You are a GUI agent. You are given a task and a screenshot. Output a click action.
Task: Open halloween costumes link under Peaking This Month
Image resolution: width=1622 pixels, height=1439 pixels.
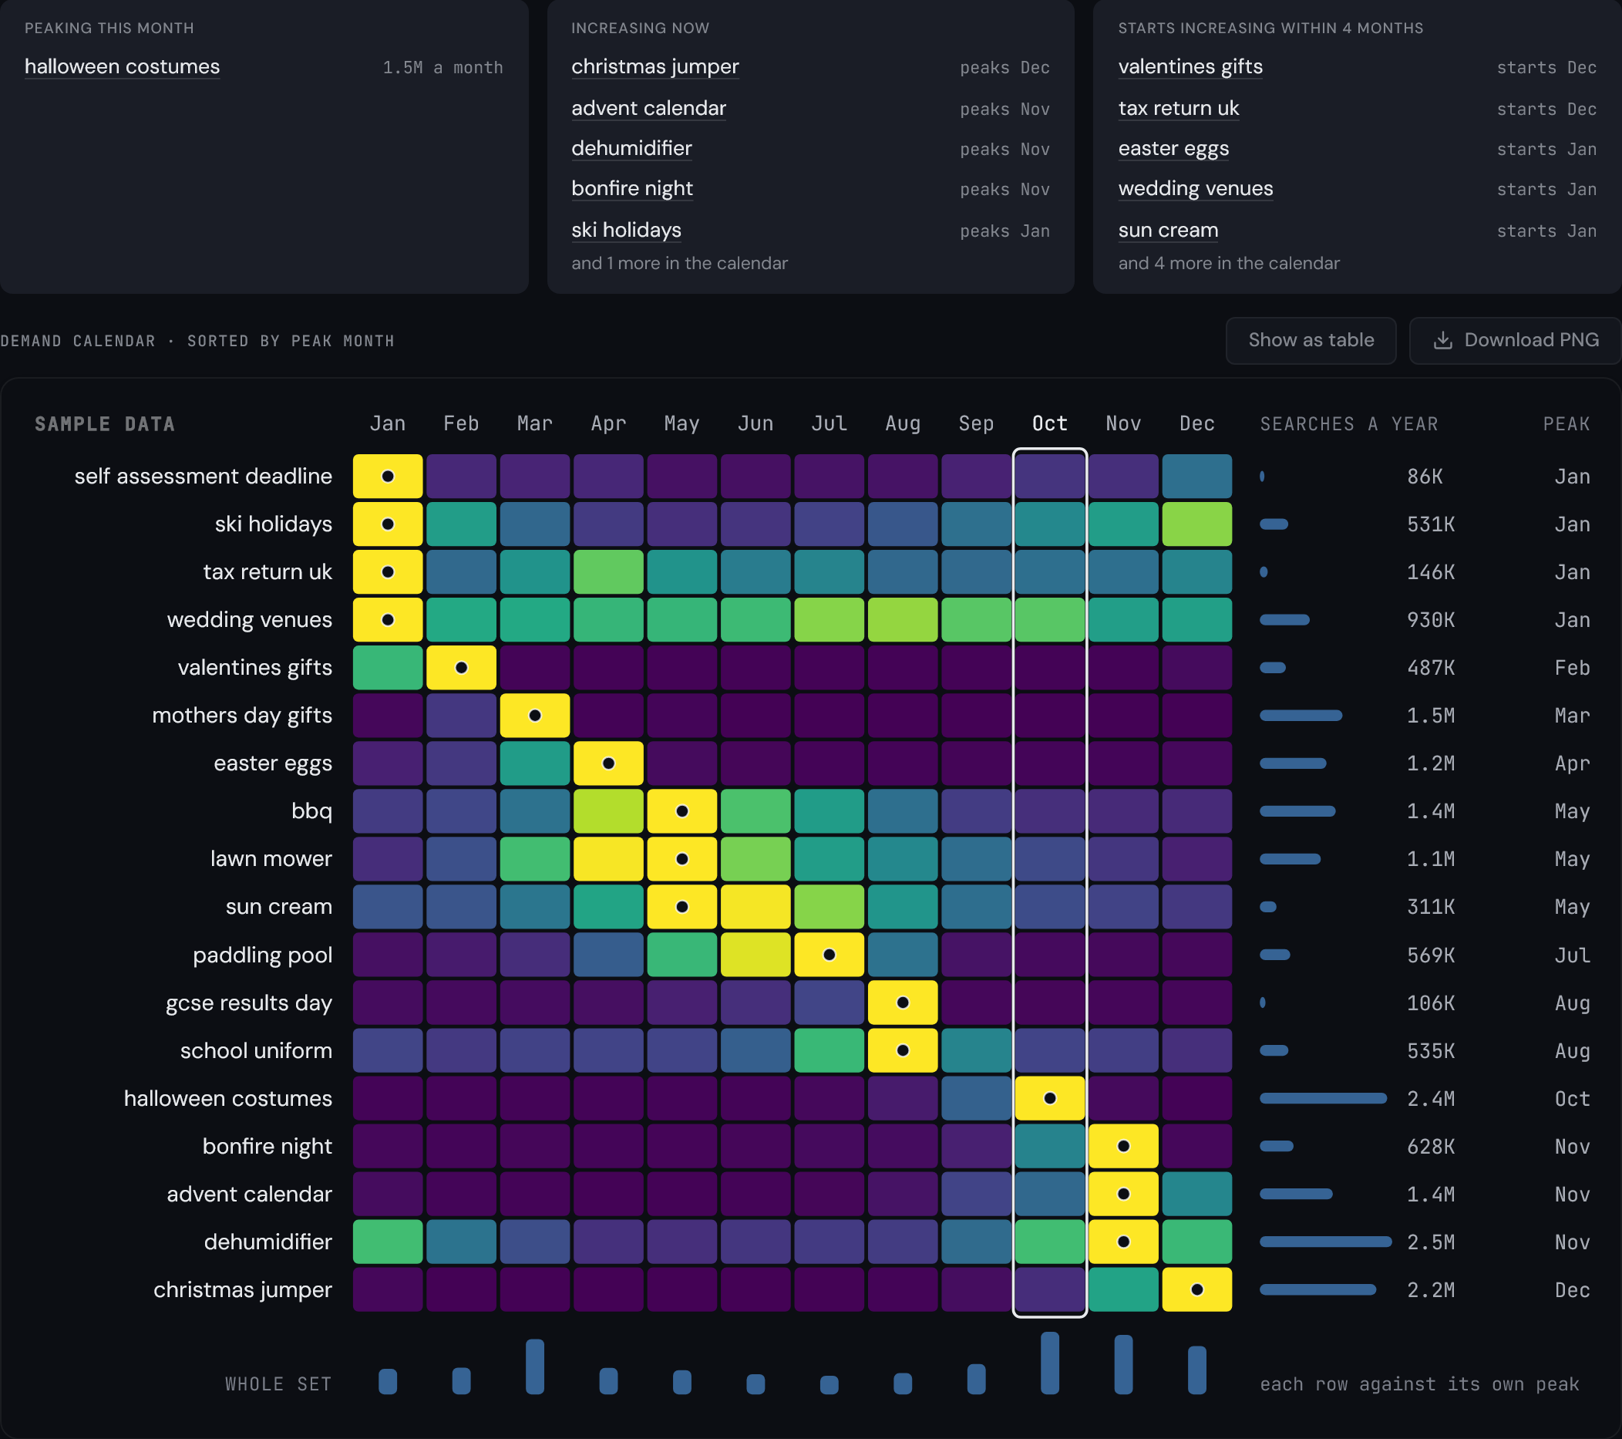(123, 66)
